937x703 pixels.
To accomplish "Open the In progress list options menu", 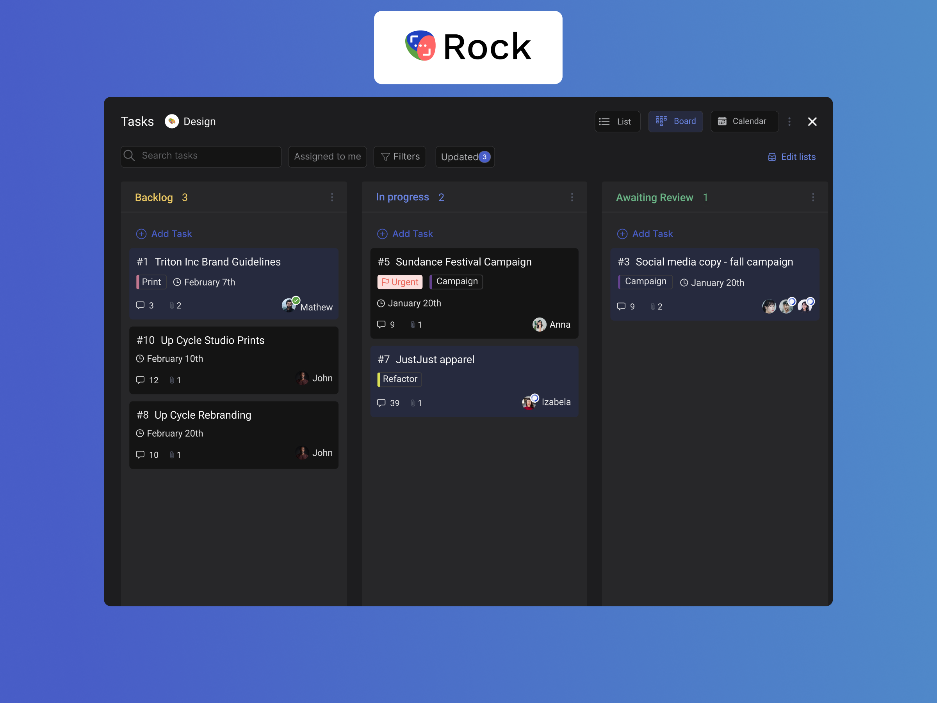I will (x=572, y=197).
